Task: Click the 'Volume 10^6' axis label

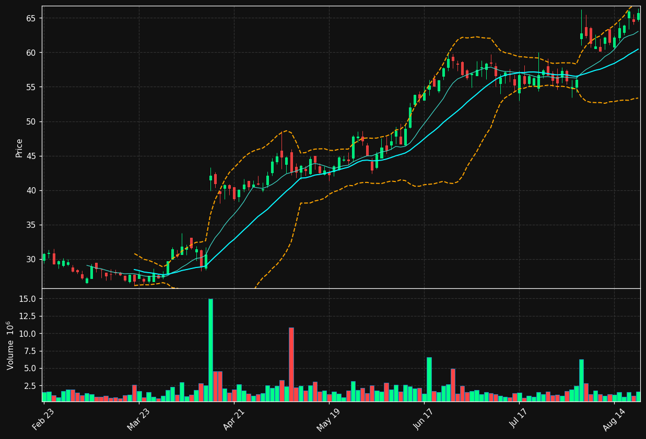Action: tap(10, 345)
